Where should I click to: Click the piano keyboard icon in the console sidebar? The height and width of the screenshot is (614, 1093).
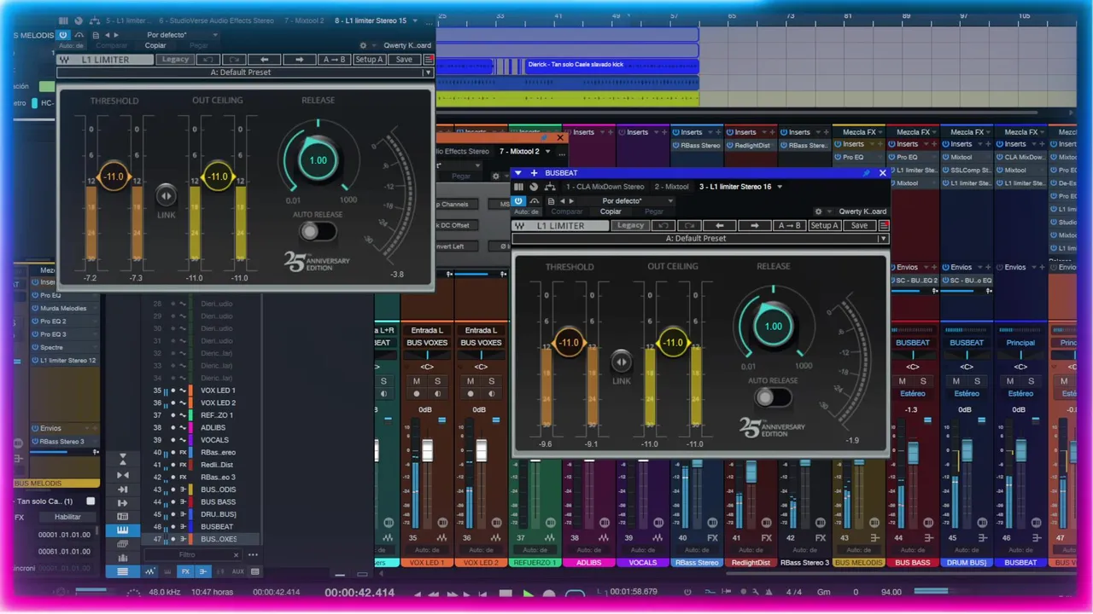tap(123, 530)
